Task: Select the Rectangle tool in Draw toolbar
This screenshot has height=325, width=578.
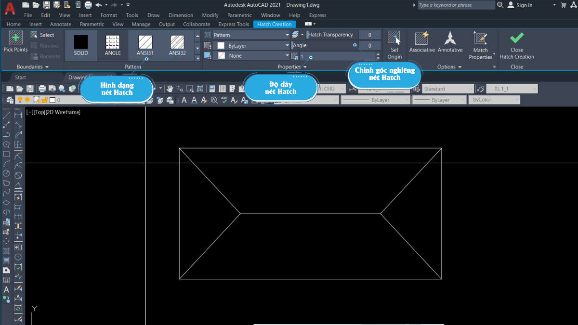Action: coord(6,154)
